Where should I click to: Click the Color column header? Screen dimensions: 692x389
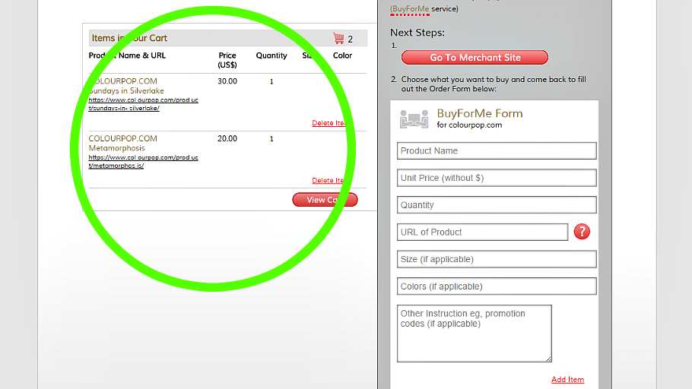342,55
